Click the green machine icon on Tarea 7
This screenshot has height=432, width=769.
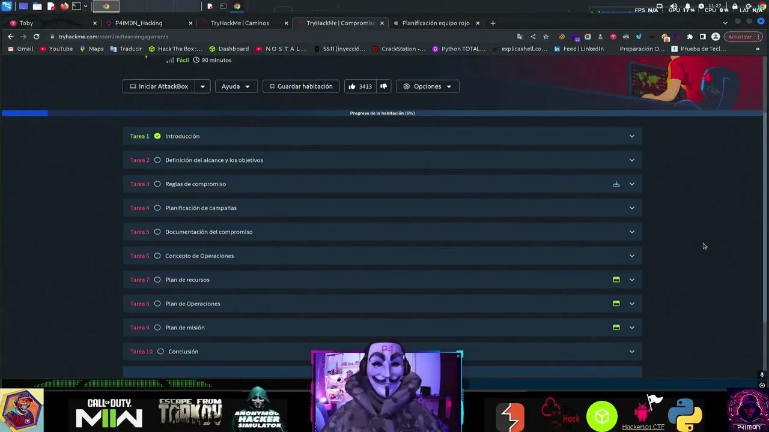pyautogui.click(x=616, y=280)
